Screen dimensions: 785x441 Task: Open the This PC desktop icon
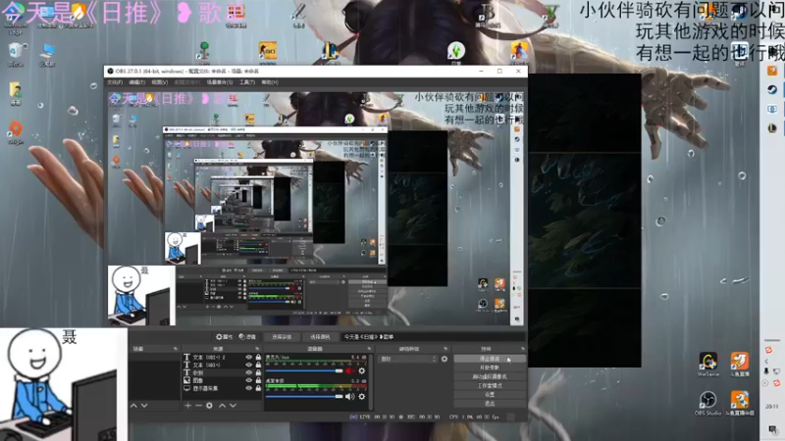(x=47, y=54)
